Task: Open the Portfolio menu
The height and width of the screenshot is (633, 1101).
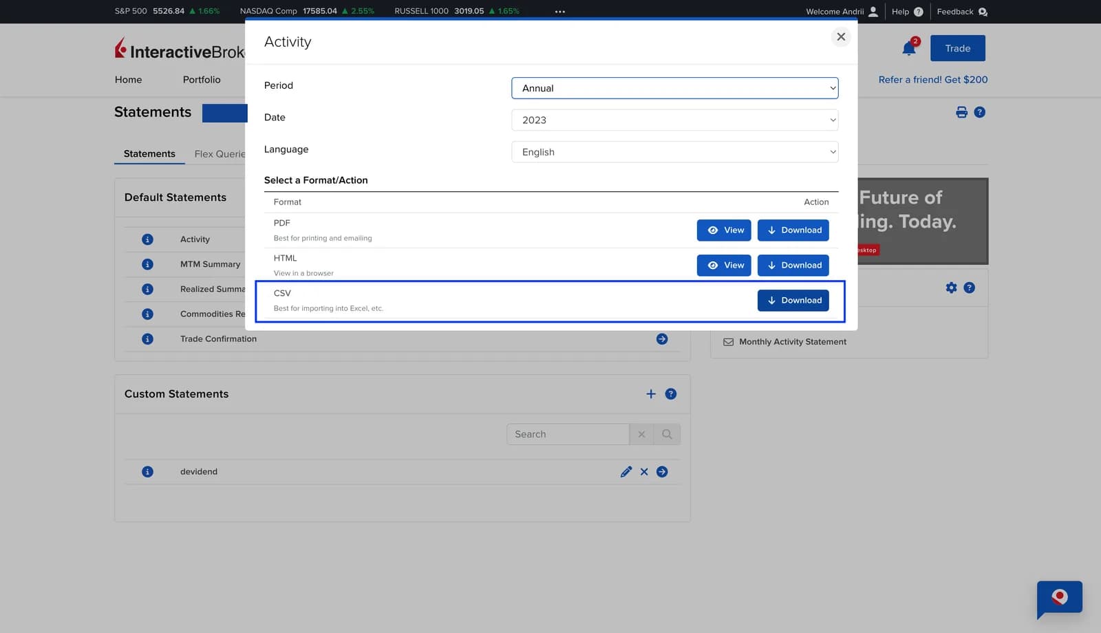Action: tap(202, 80)
